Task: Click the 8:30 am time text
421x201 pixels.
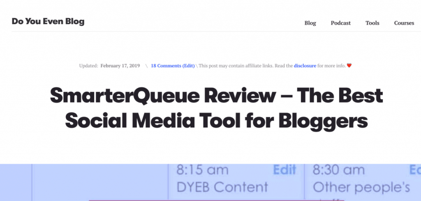Action: (x=339, y=170)
